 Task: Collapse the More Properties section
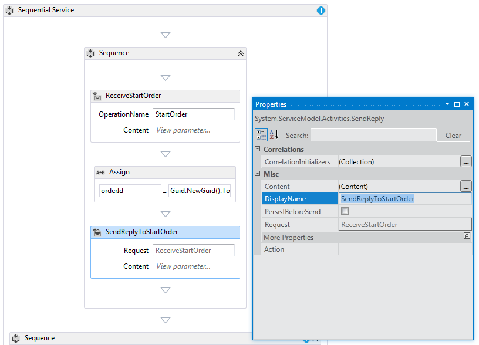point(467,236)
